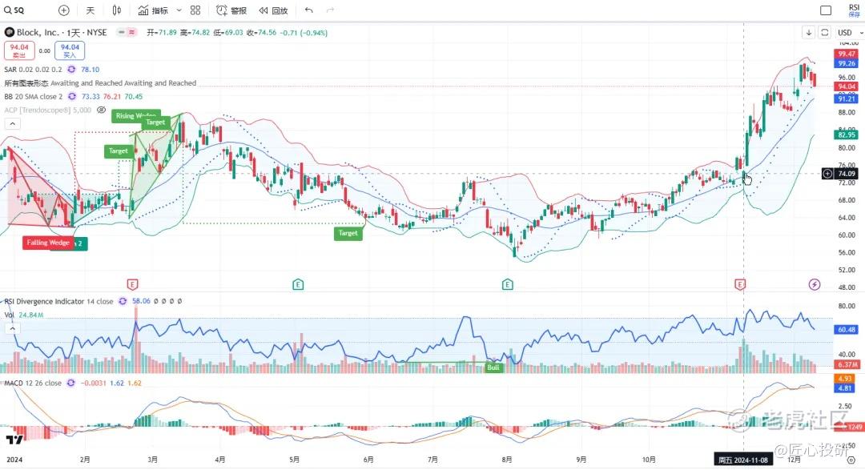Click the greyed redo arrow
The image size is (865, 470).
click(x=331, y=10)
